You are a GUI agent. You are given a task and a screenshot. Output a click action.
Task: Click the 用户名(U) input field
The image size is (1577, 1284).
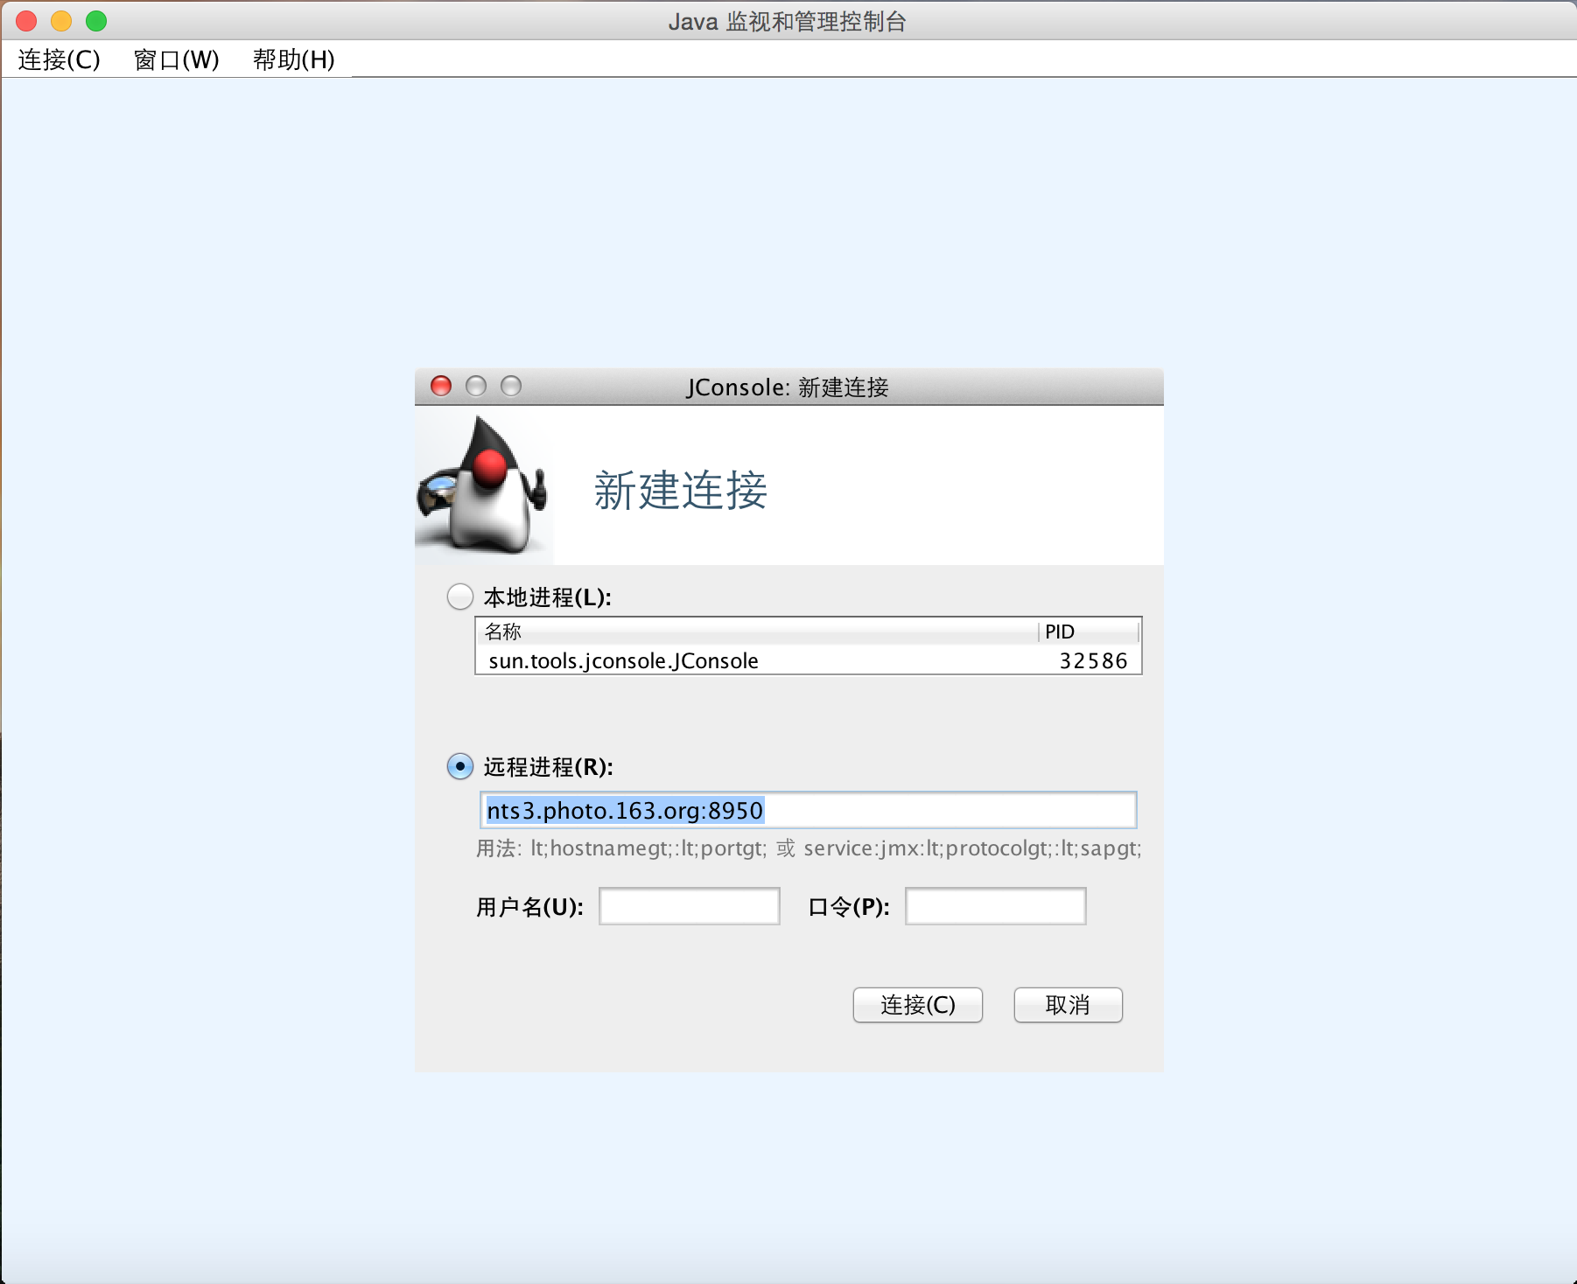tap(690, 906)
